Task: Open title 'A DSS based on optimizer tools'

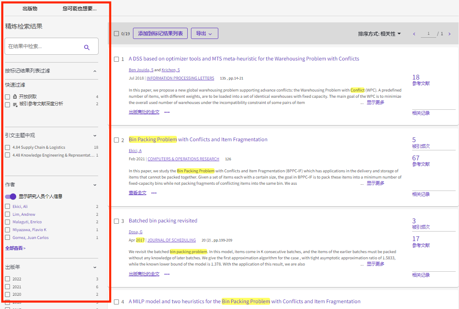Action: pyautogui.click(x=244, y=58)
